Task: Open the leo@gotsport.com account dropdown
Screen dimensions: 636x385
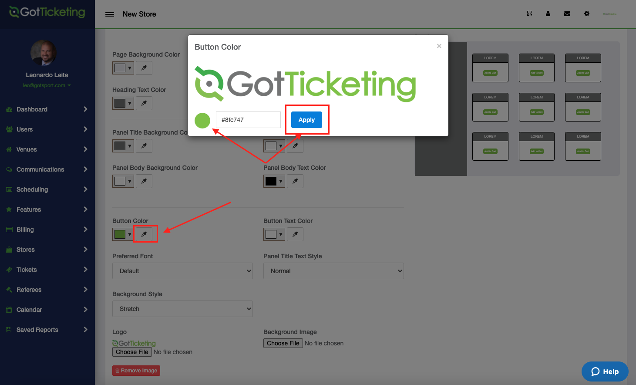Action: click(47, 85)
